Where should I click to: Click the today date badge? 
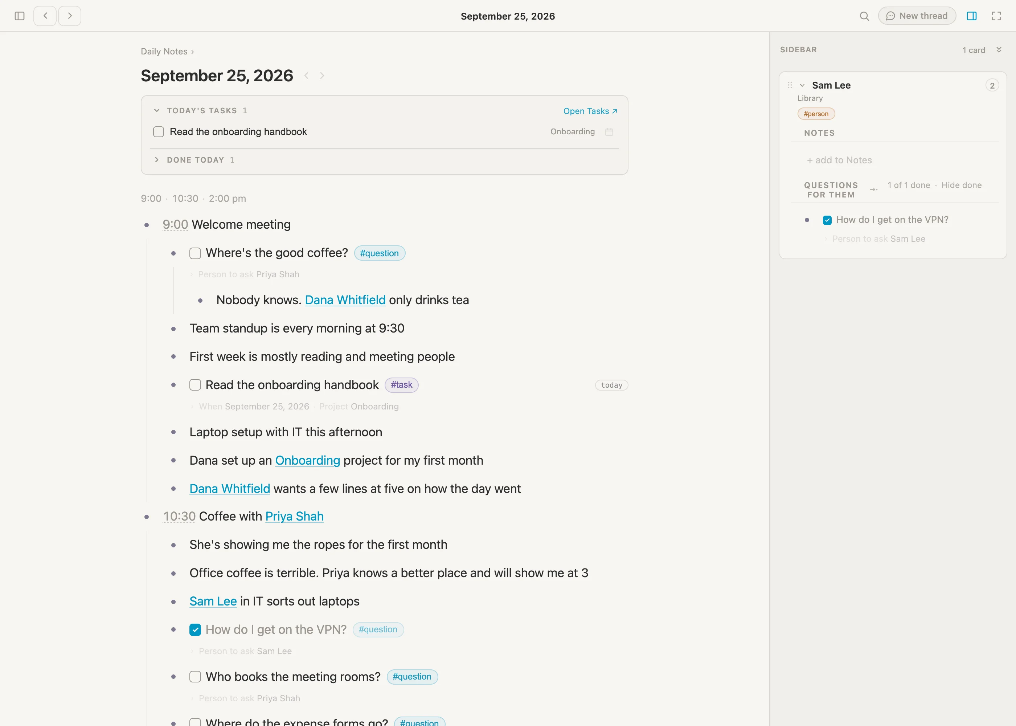click(x=612, y=386)
